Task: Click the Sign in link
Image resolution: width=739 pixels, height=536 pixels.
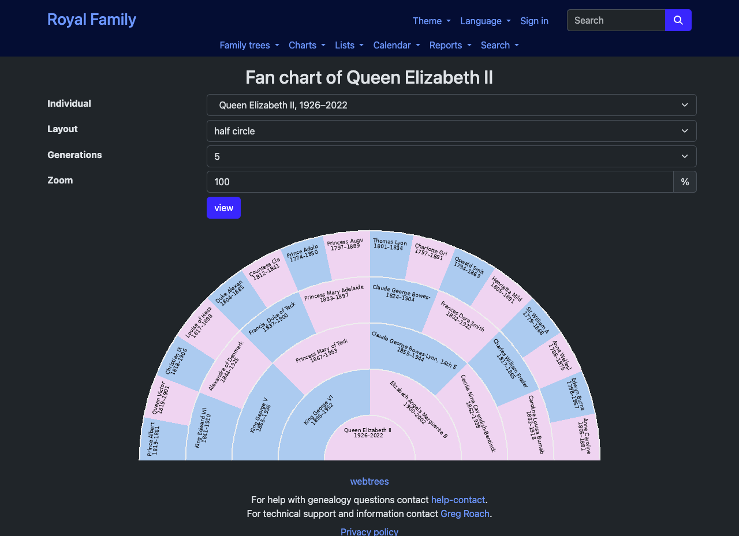Action: coord(534,21)
